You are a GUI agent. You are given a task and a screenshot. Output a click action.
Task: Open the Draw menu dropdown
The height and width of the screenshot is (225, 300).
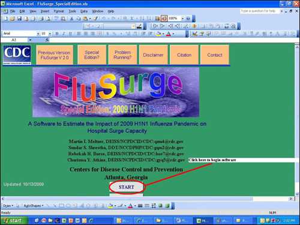(x=8, y=205)
